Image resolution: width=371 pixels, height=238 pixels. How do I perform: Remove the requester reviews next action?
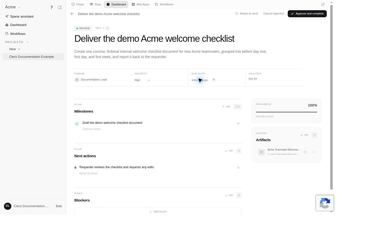point(238,168)
